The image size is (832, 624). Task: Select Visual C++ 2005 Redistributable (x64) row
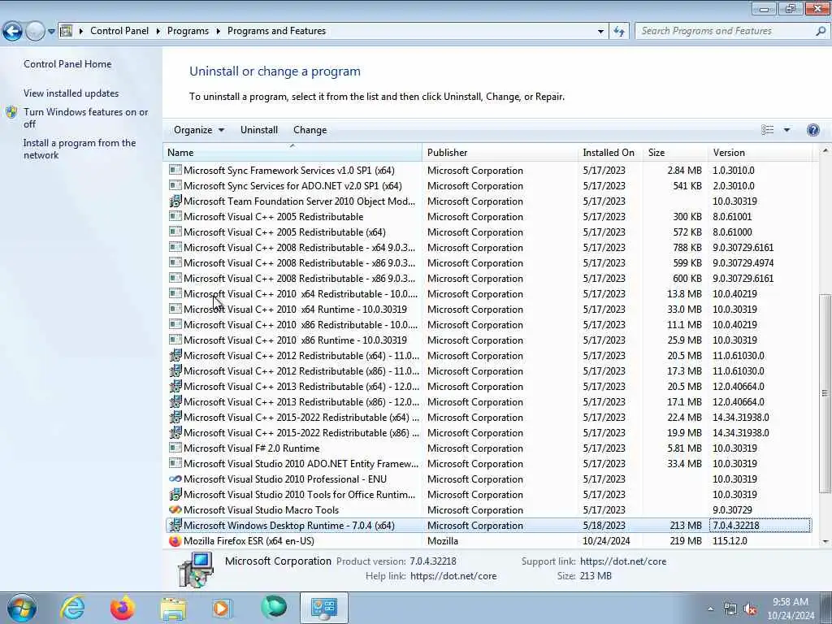488,232
